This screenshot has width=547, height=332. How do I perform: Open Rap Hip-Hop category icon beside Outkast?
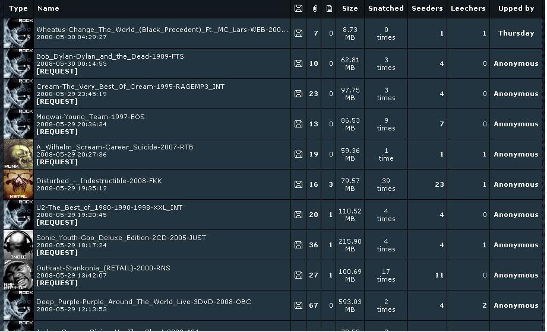pos(18,275)
